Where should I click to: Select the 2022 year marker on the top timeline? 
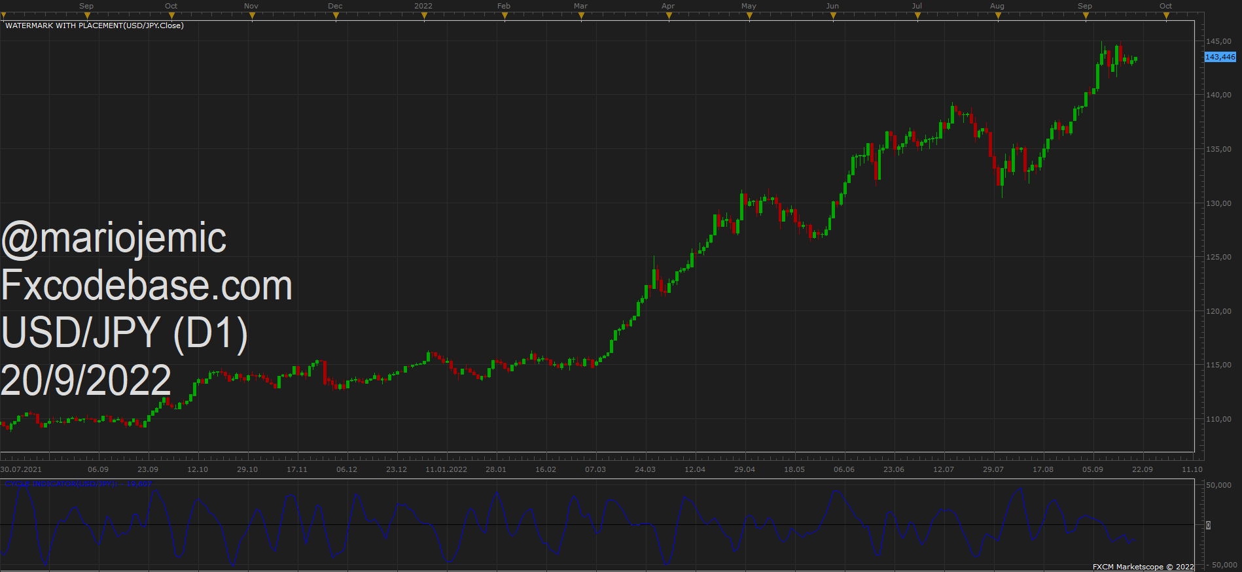point(423,6)
